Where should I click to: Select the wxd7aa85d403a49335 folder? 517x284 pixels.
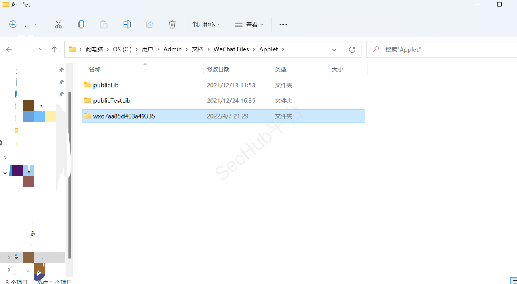click(124, 116)
